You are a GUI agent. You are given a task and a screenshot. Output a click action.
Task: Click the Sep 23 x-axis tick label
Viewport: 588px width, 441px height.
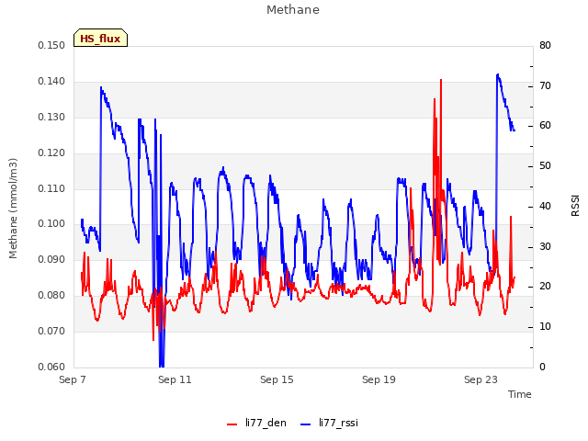(481, 379)
